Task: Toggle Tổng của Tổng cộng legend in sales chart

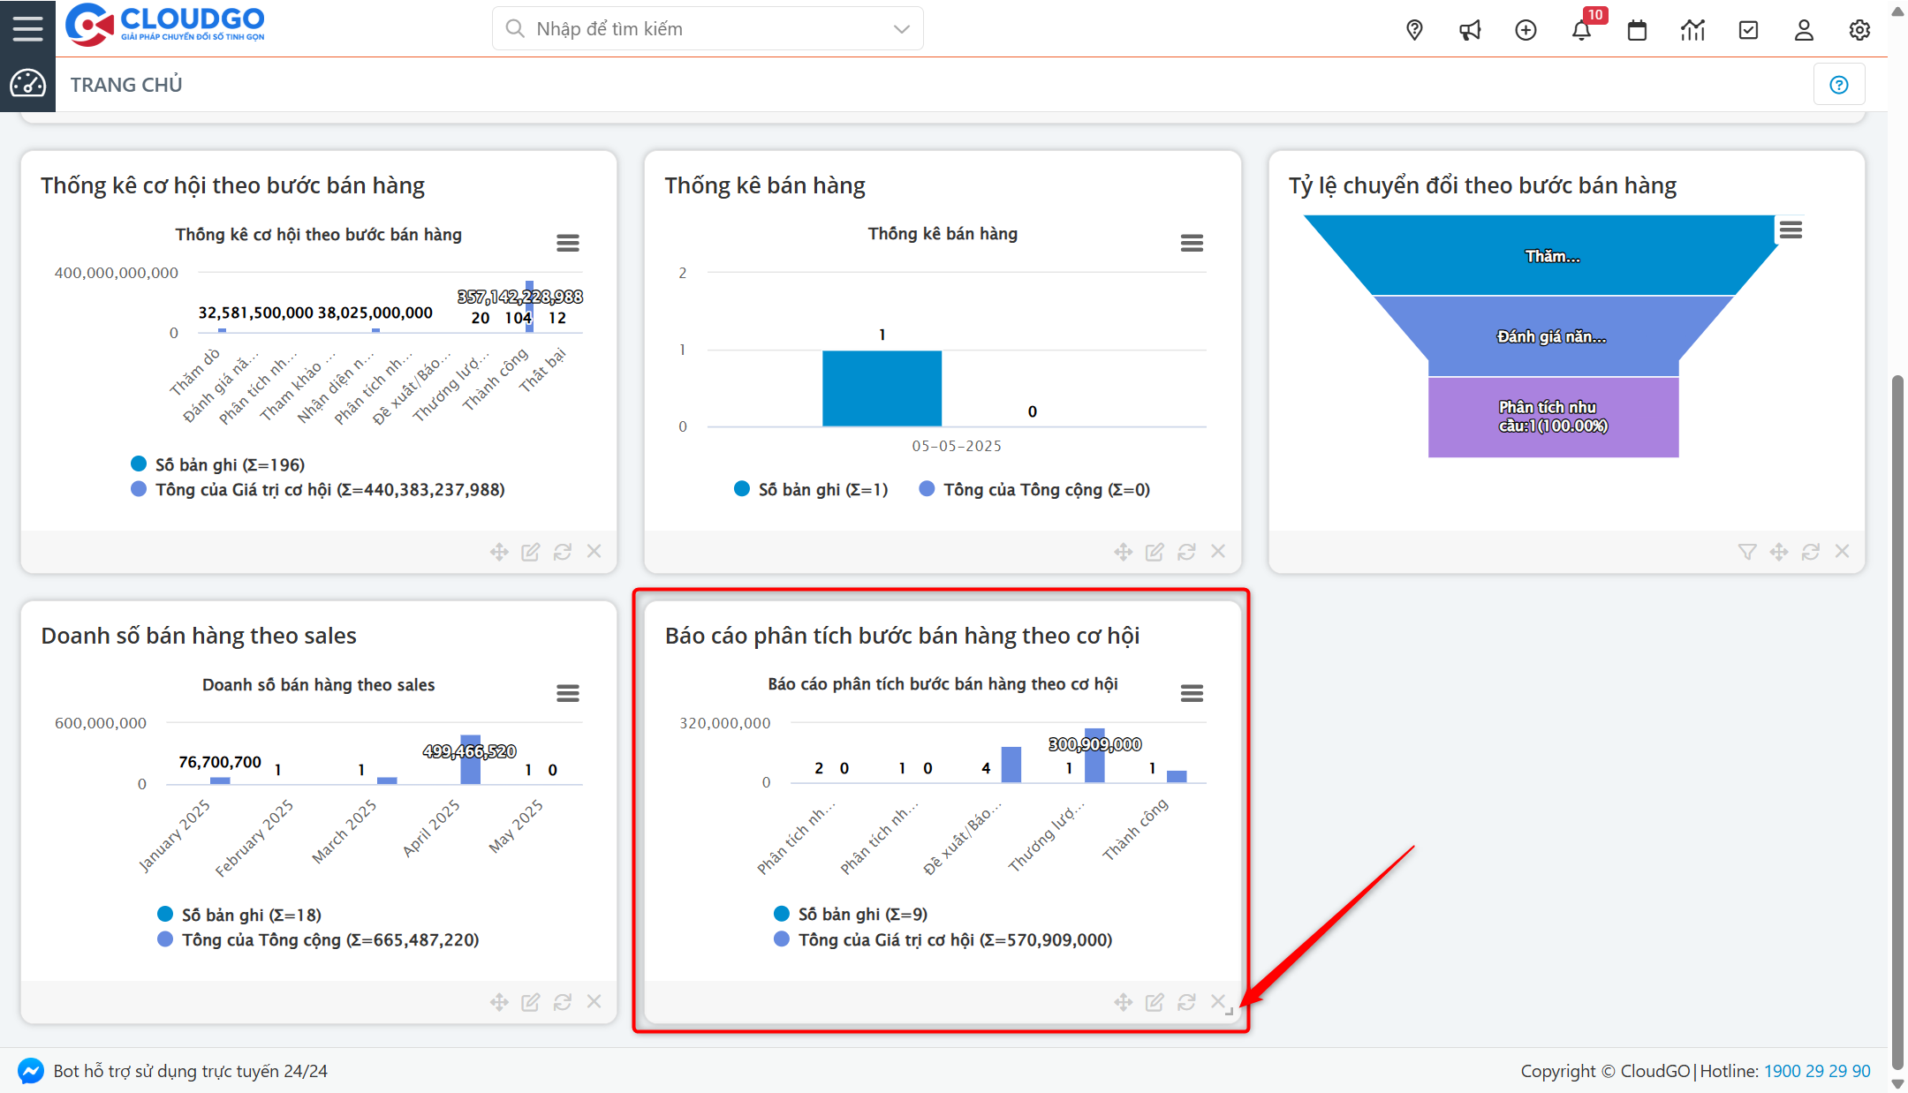Action: 329,939
